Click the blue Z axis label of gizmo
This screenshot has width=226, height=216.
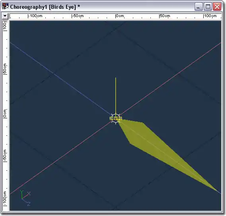coord(29,204)
